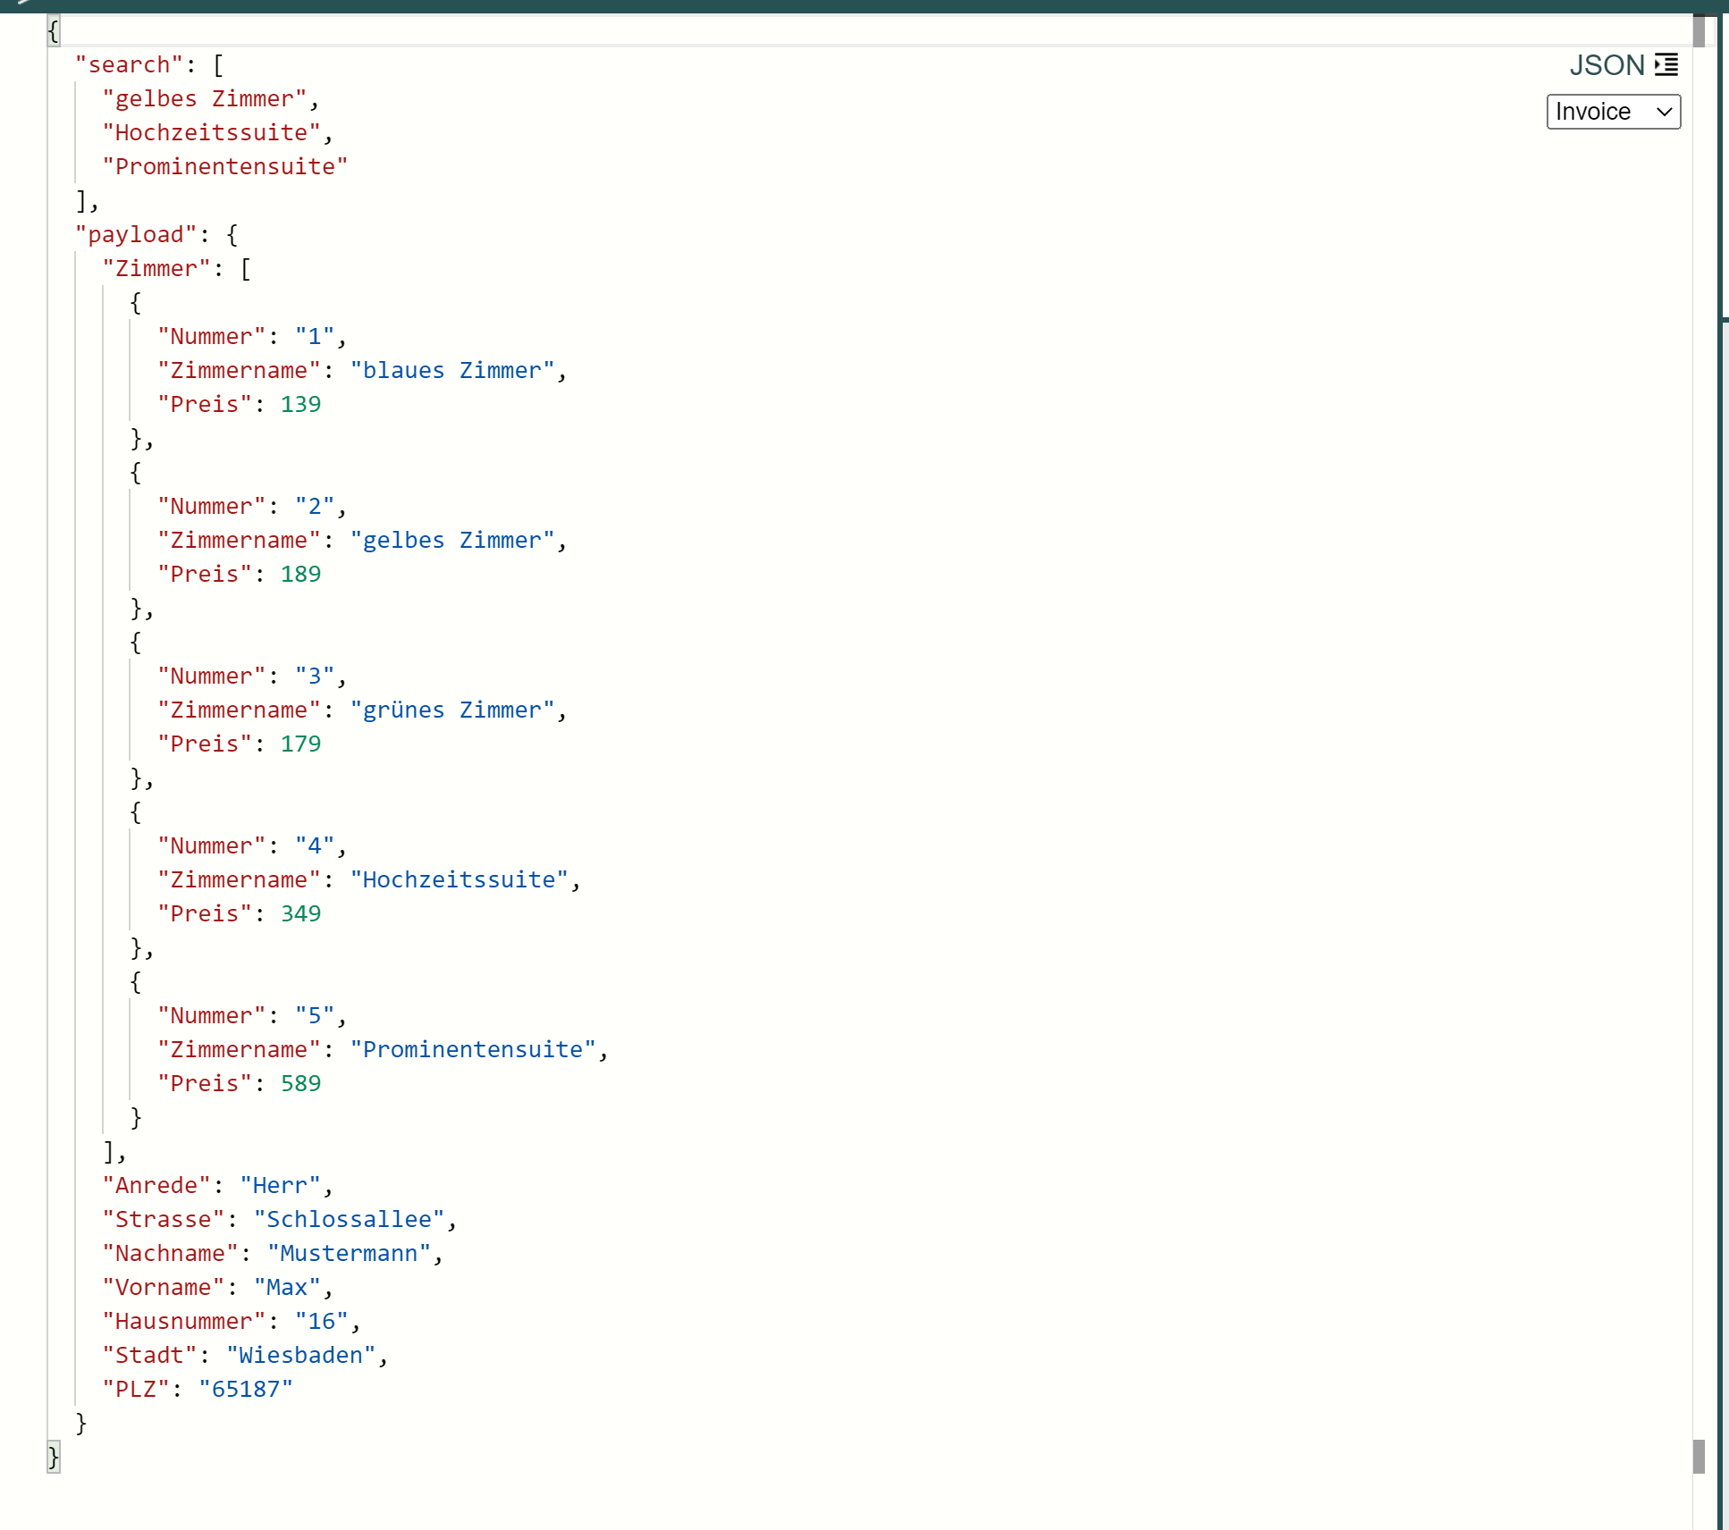Click the "payload" key
Screen dimensions: 1729x1530
tap(136, 235)
